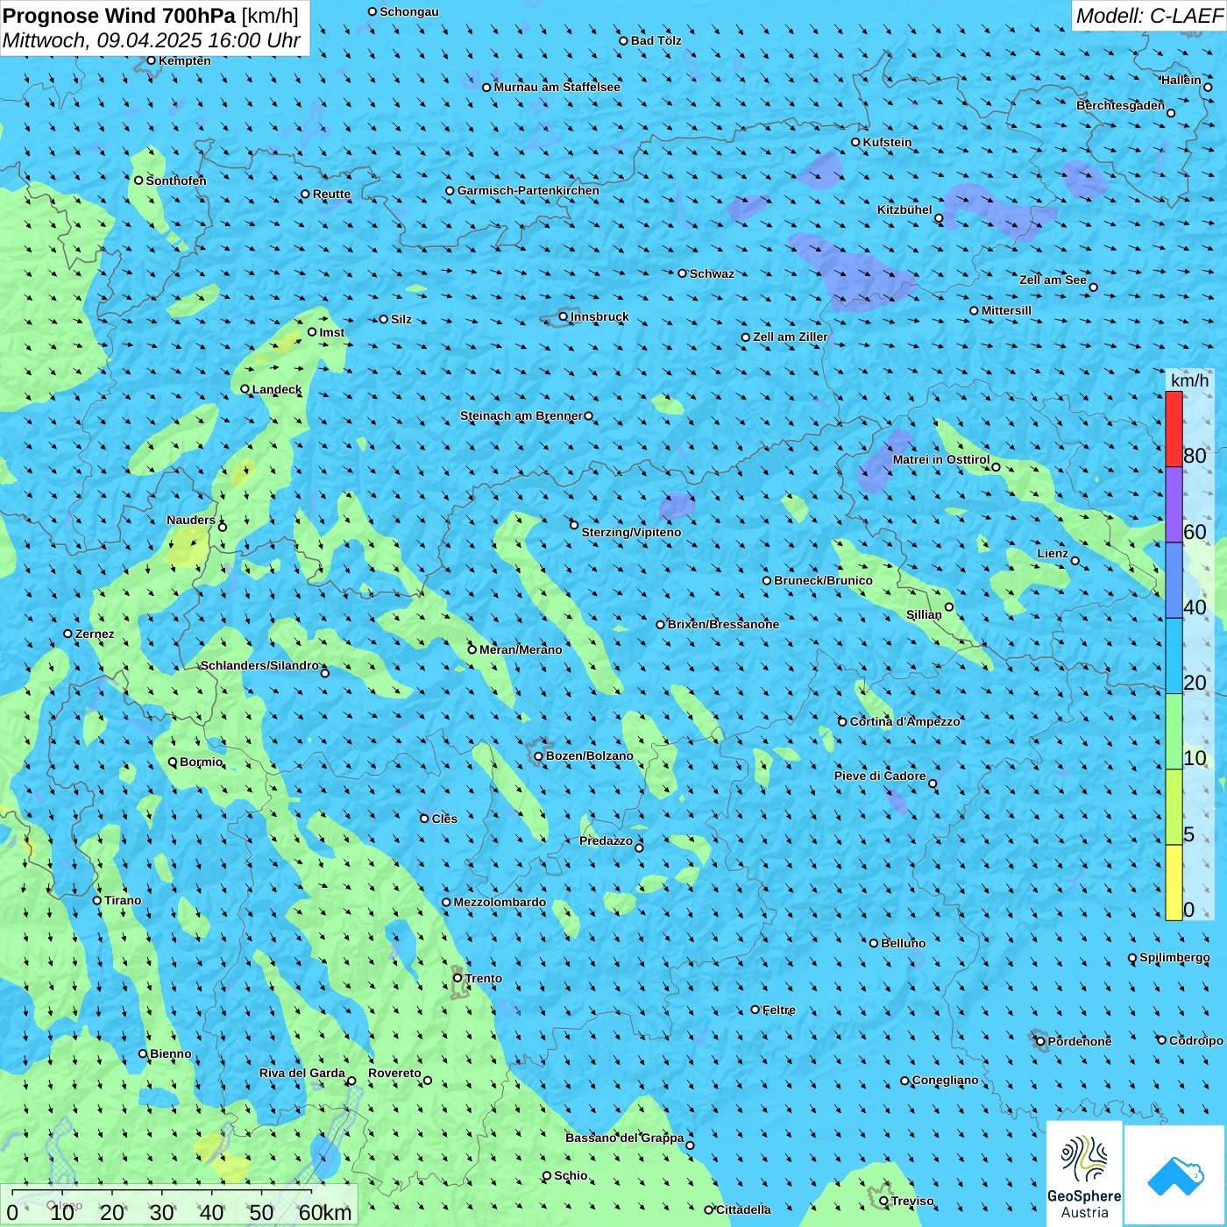Screen dimensions: 1227x1227
Task: Select the Pordenone city label
Action: click(x=1080, y=1042)
